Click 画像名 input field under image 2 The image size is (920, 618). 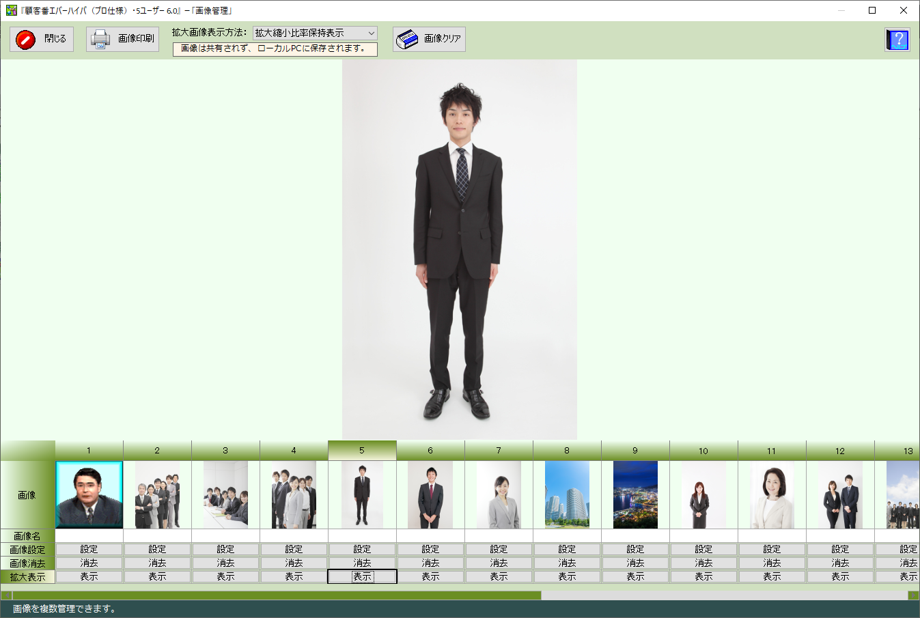coord(157,536)
